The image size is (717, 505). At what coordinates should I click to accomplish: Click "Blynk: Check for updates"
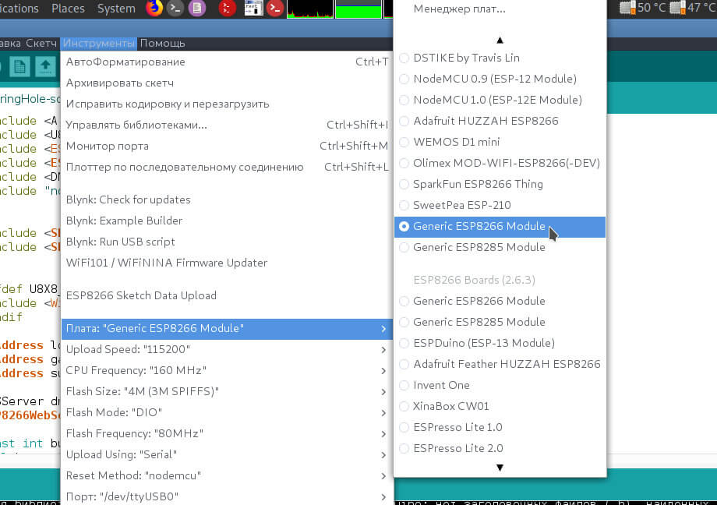128,200
